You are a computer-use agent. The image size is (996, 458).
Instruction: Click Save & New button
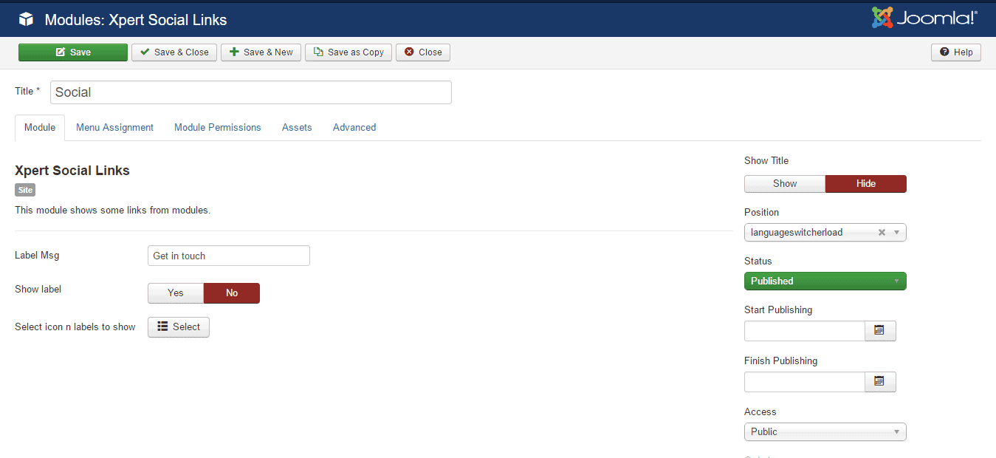coord(261,52)
